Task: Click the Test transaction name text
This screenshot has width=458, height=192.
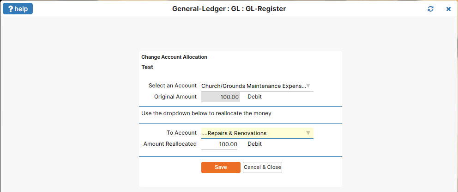Action: 147,67
